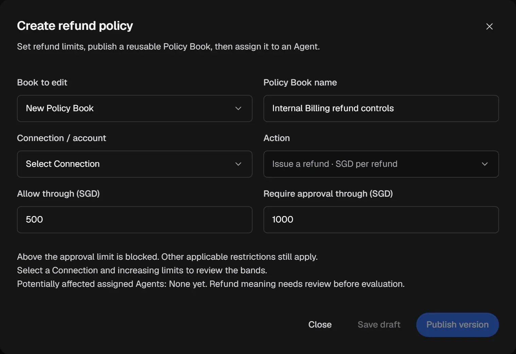The width and height of the screenshot is (516, 354).
Task: Click the 'Connection / account' label
Action: [61, 138]
